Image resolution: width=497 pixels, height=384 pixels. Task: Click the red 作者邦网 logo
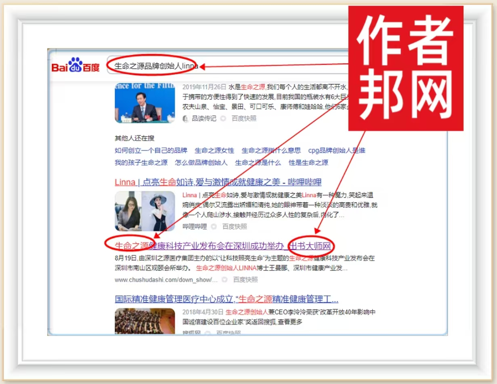(x=405, y=69)
